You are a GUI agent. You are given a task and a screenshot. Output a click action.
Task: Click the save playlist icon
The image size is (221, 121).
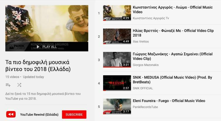[8, 85]
